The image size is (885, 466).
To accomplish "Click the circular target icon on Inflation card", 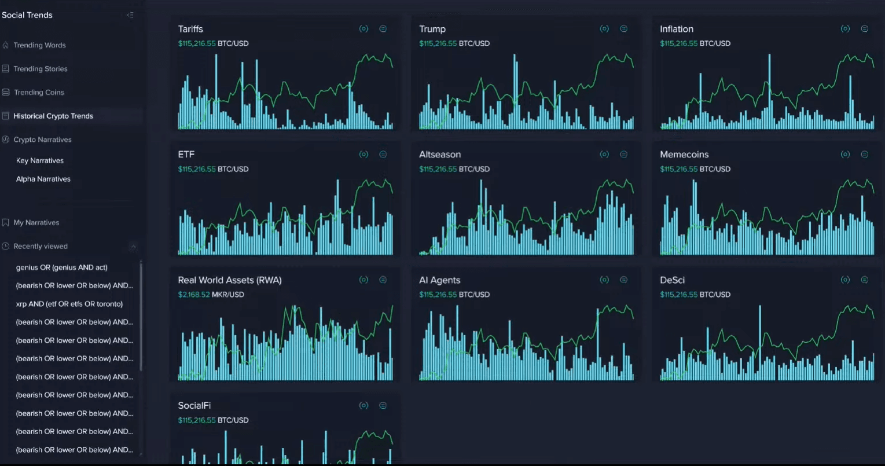I will pyautogui.click(x=845, y=29).
